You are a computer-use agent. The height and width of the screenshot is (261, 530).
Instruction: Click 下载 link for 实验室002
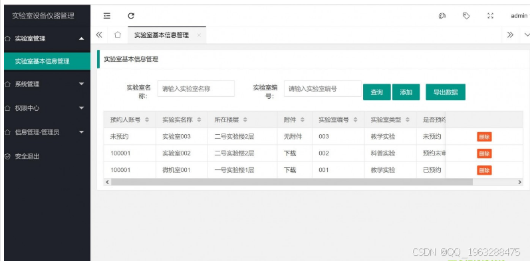(x=290, y=153)
